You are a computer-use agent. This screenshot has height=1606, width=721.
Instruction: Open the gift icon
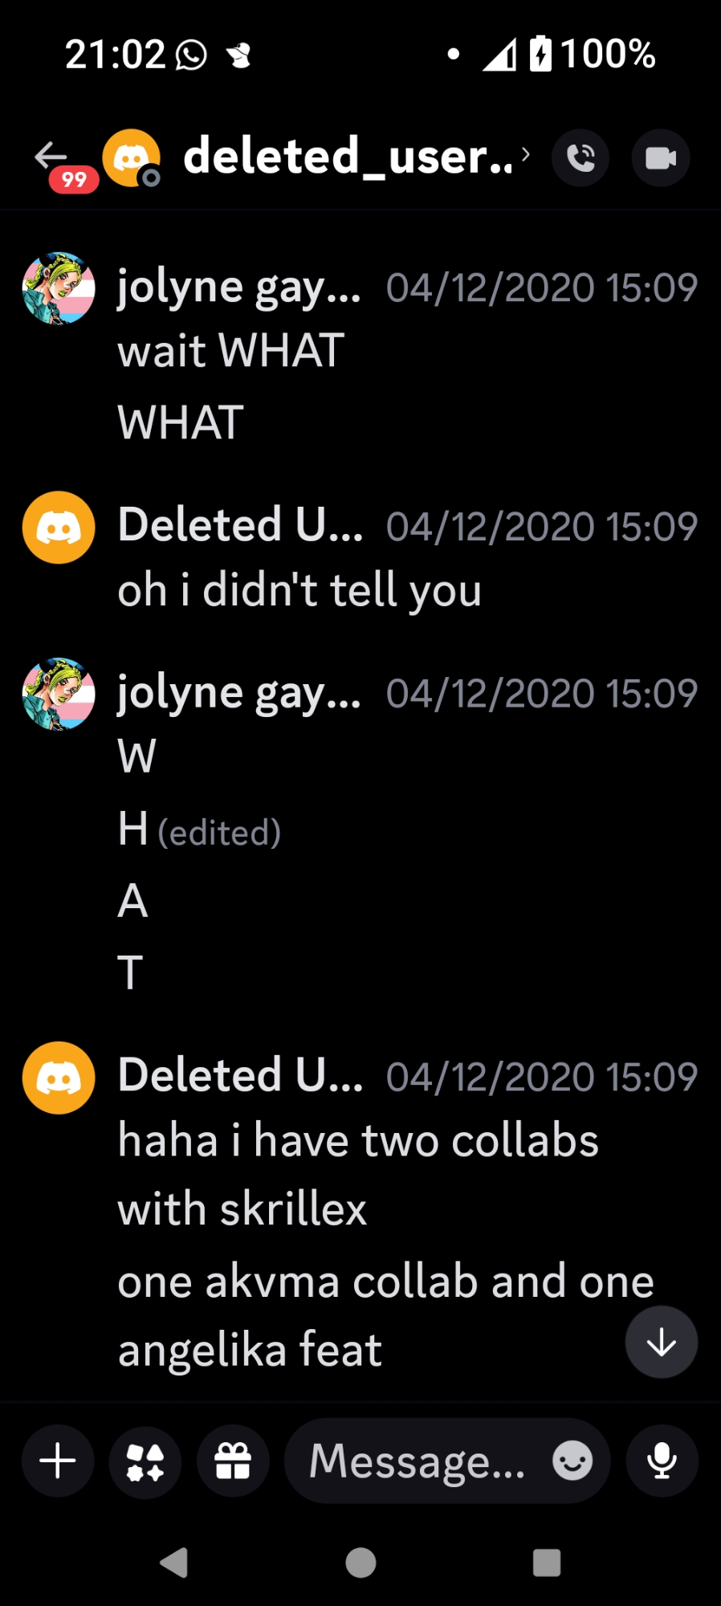[x=233, y=1461]
